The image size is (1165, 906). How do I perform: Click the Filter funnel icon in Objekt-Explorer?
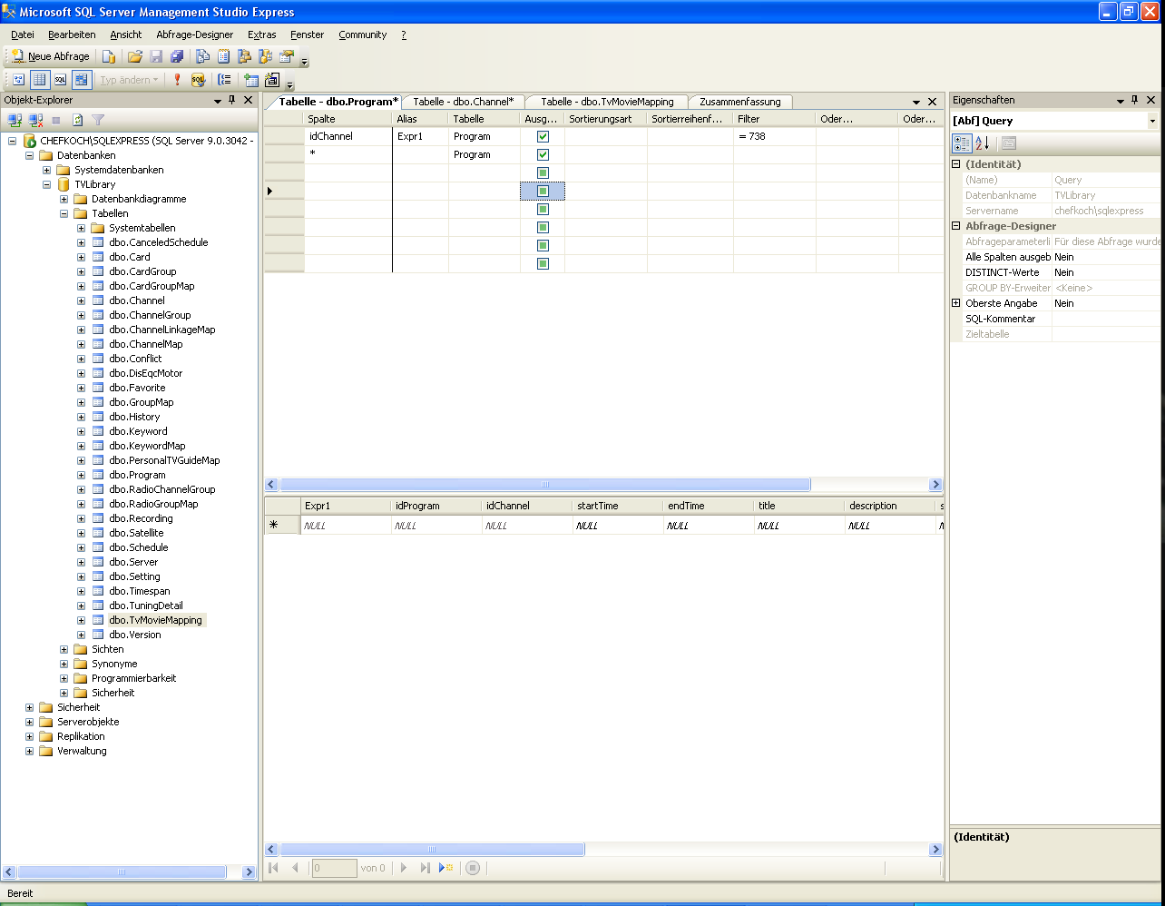[98, 120]
